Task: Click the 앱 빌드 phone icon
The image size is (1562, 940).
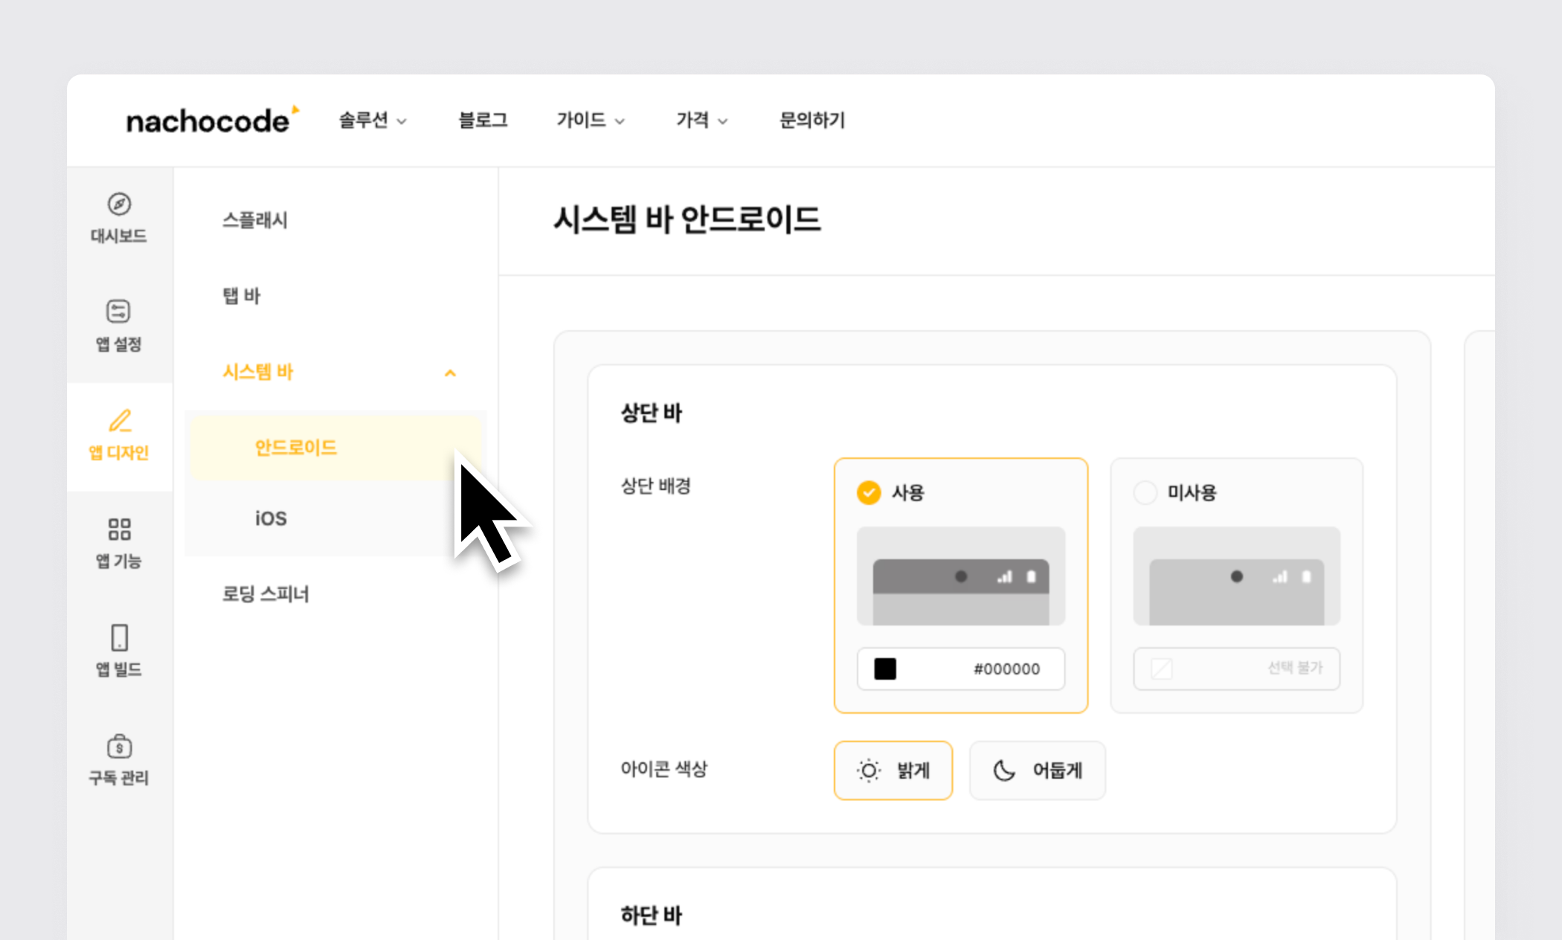Action: pyautogui.click(x=119, y=637)
